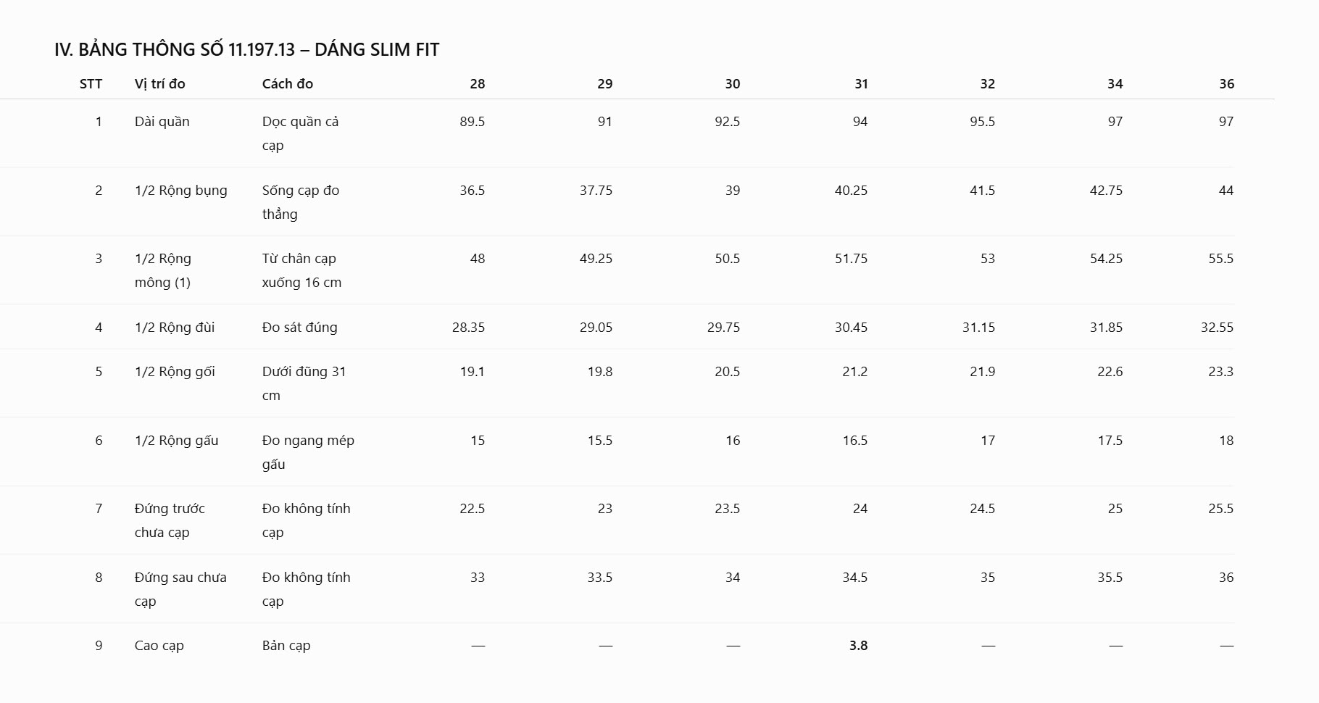Select the 1/2 Rộng gối row label
Viewport: 1319px width, 703px height.
tap(175, 372)
